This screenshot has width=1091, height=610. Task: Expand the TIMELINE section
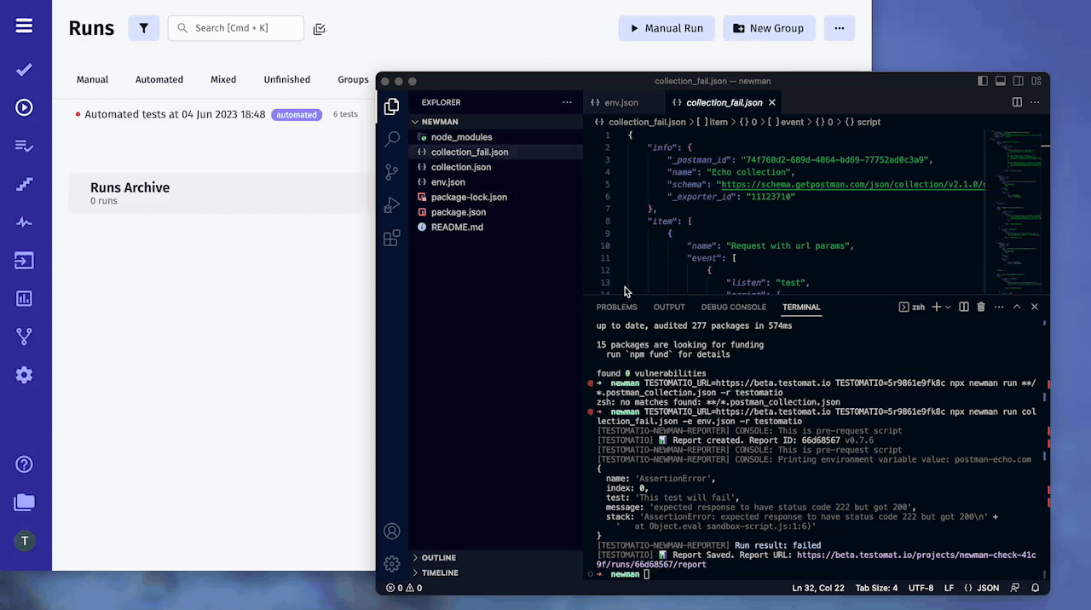pos(495,573)
